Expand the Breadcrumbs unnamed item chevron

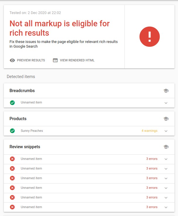166,103
